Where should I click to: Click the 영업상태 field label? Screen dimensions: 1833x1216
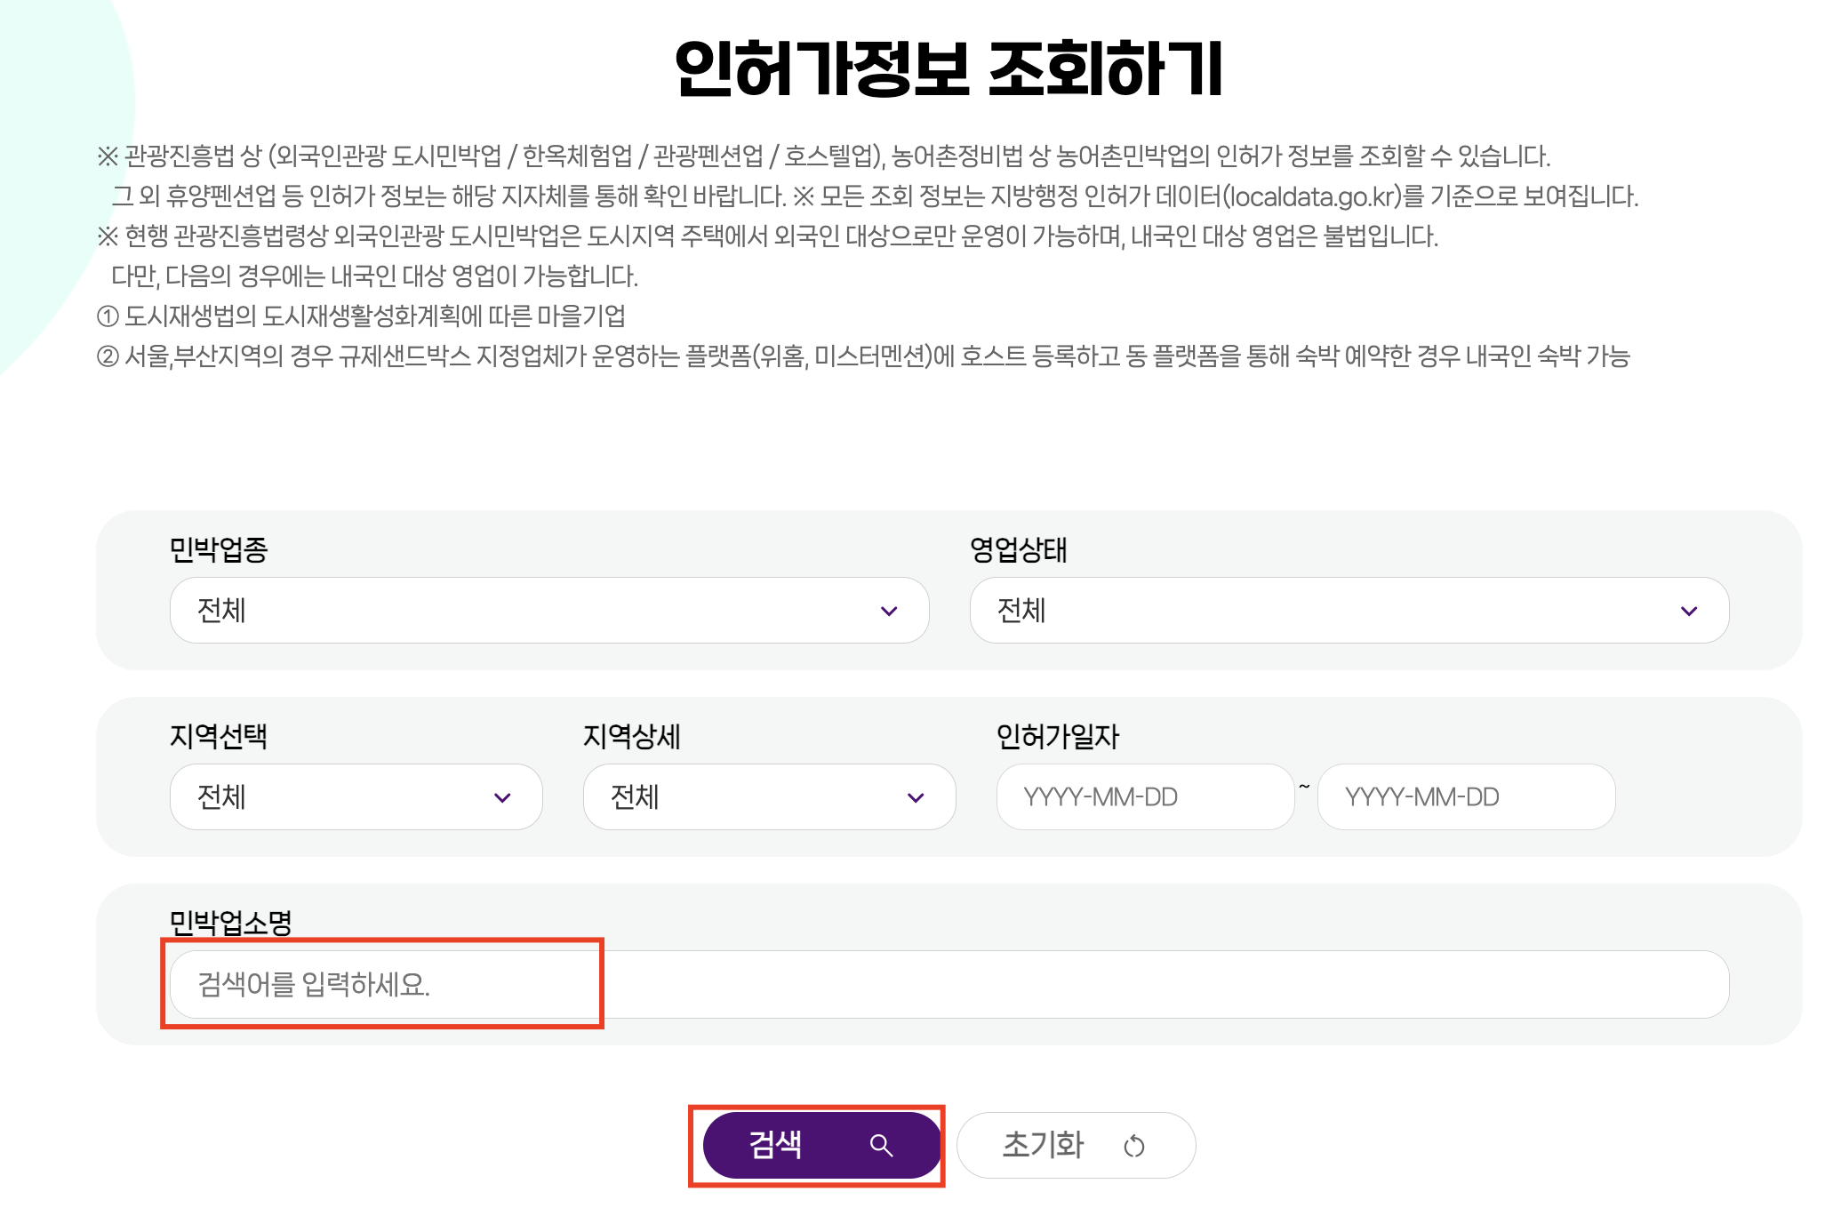1018,549
